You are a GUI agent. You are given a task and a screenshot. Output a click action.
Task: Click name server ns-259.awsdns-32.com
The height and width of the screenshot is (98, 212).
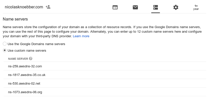coord(25,66)
